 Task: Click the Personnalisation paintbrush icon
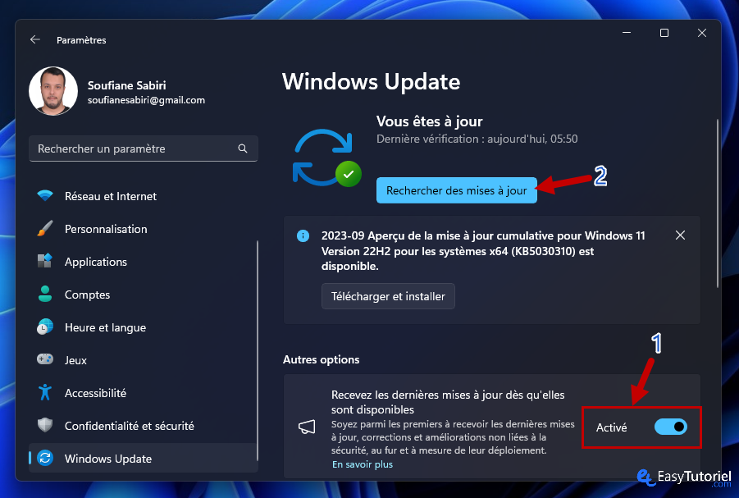click(x=45, y=229)
